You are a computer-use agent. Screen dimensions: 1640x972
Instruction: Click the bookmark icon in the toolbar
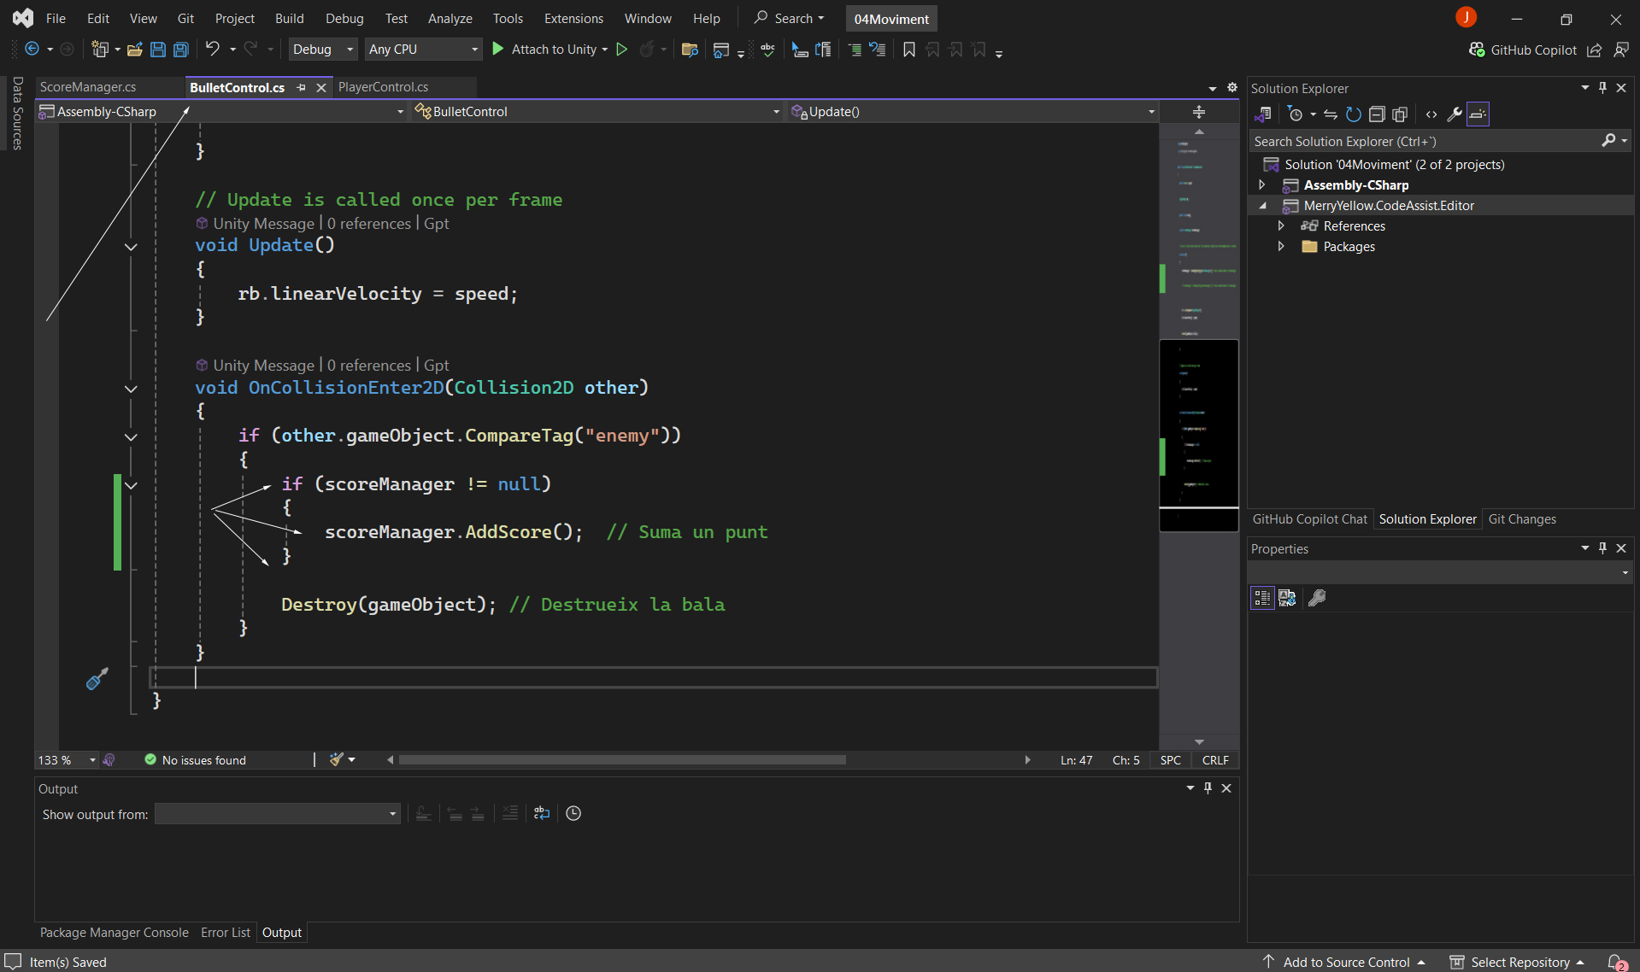click(908, 50)
